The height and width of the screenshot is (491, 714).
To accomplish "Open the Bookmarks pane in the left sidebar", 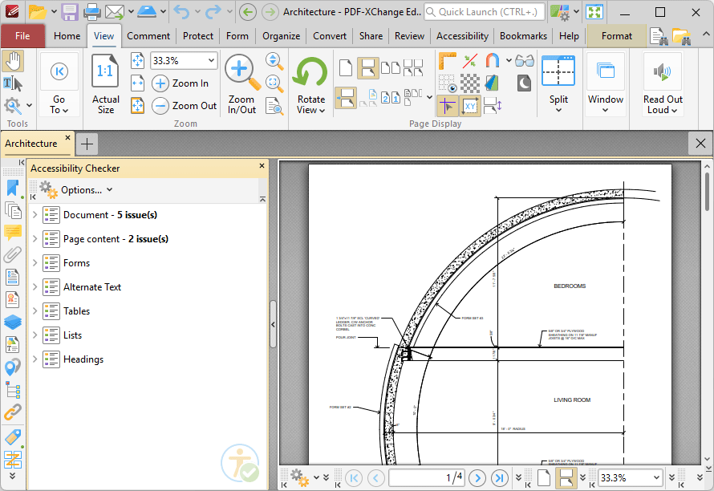I will click(13, 187).
